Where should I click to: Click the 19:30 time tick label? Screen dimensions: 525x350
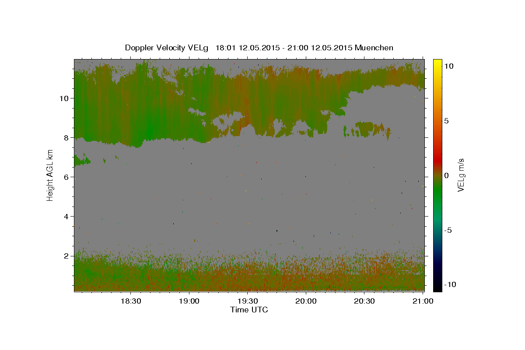click(x=248, y=301)
